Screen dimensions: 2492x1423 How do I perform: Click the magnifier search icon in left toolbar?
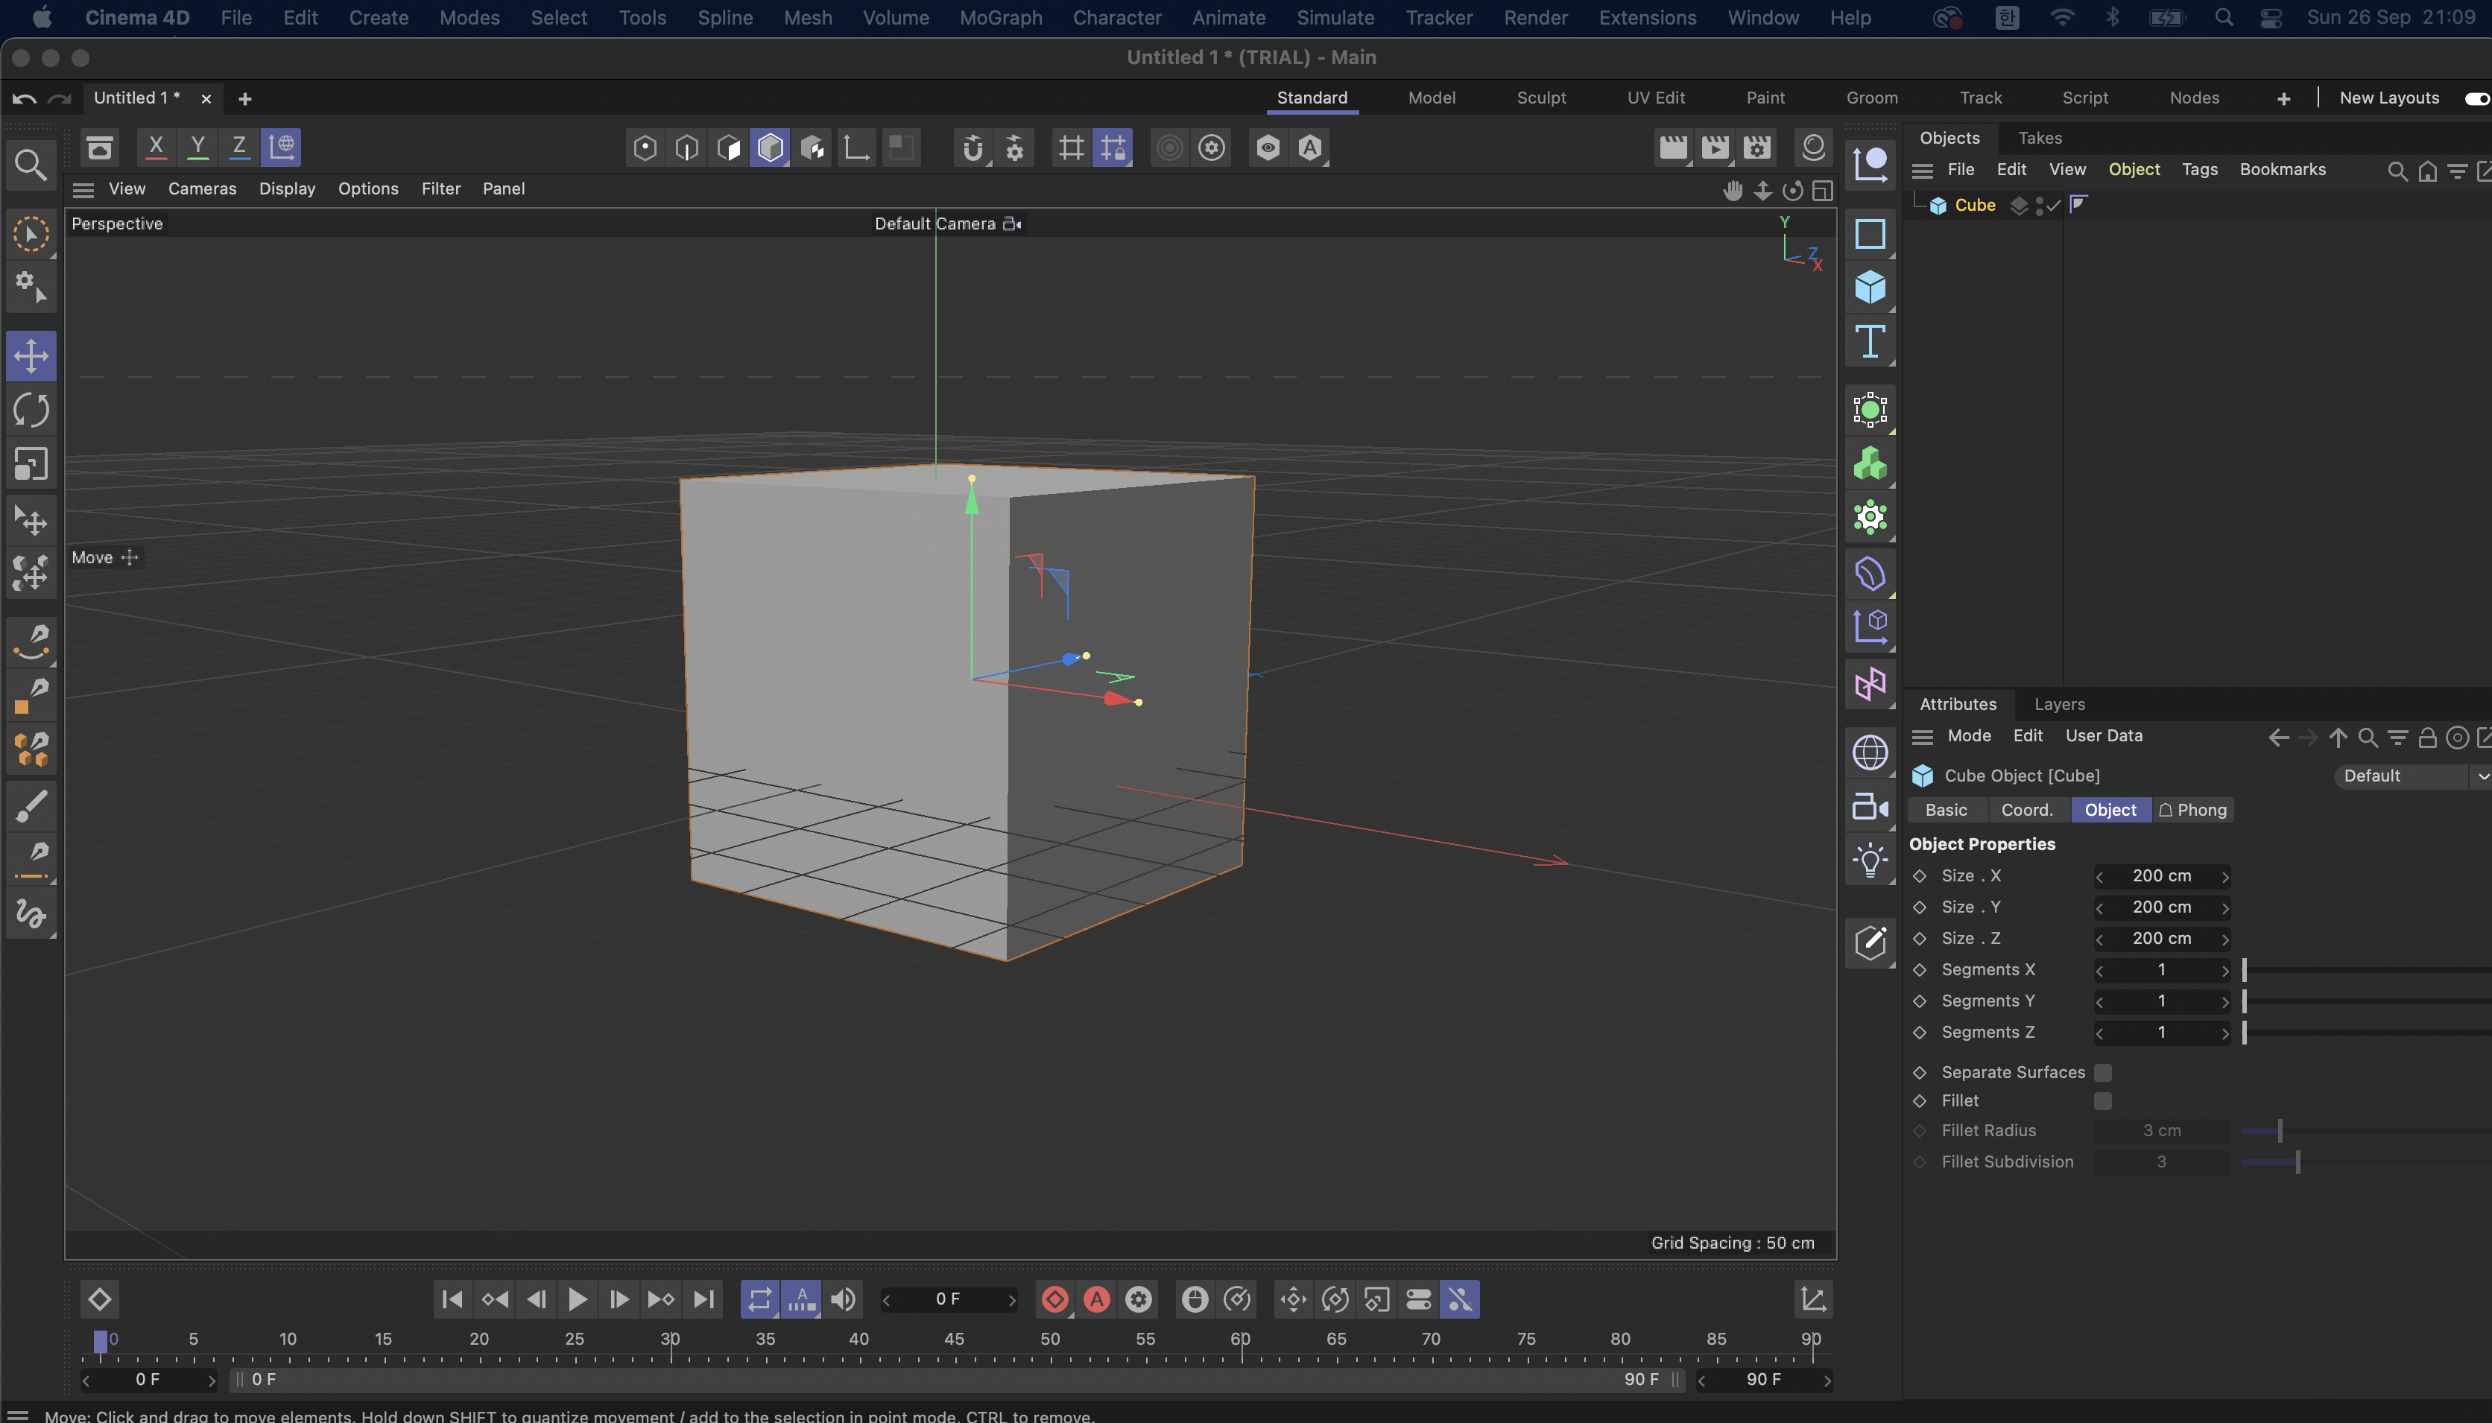tap(31, 164)
